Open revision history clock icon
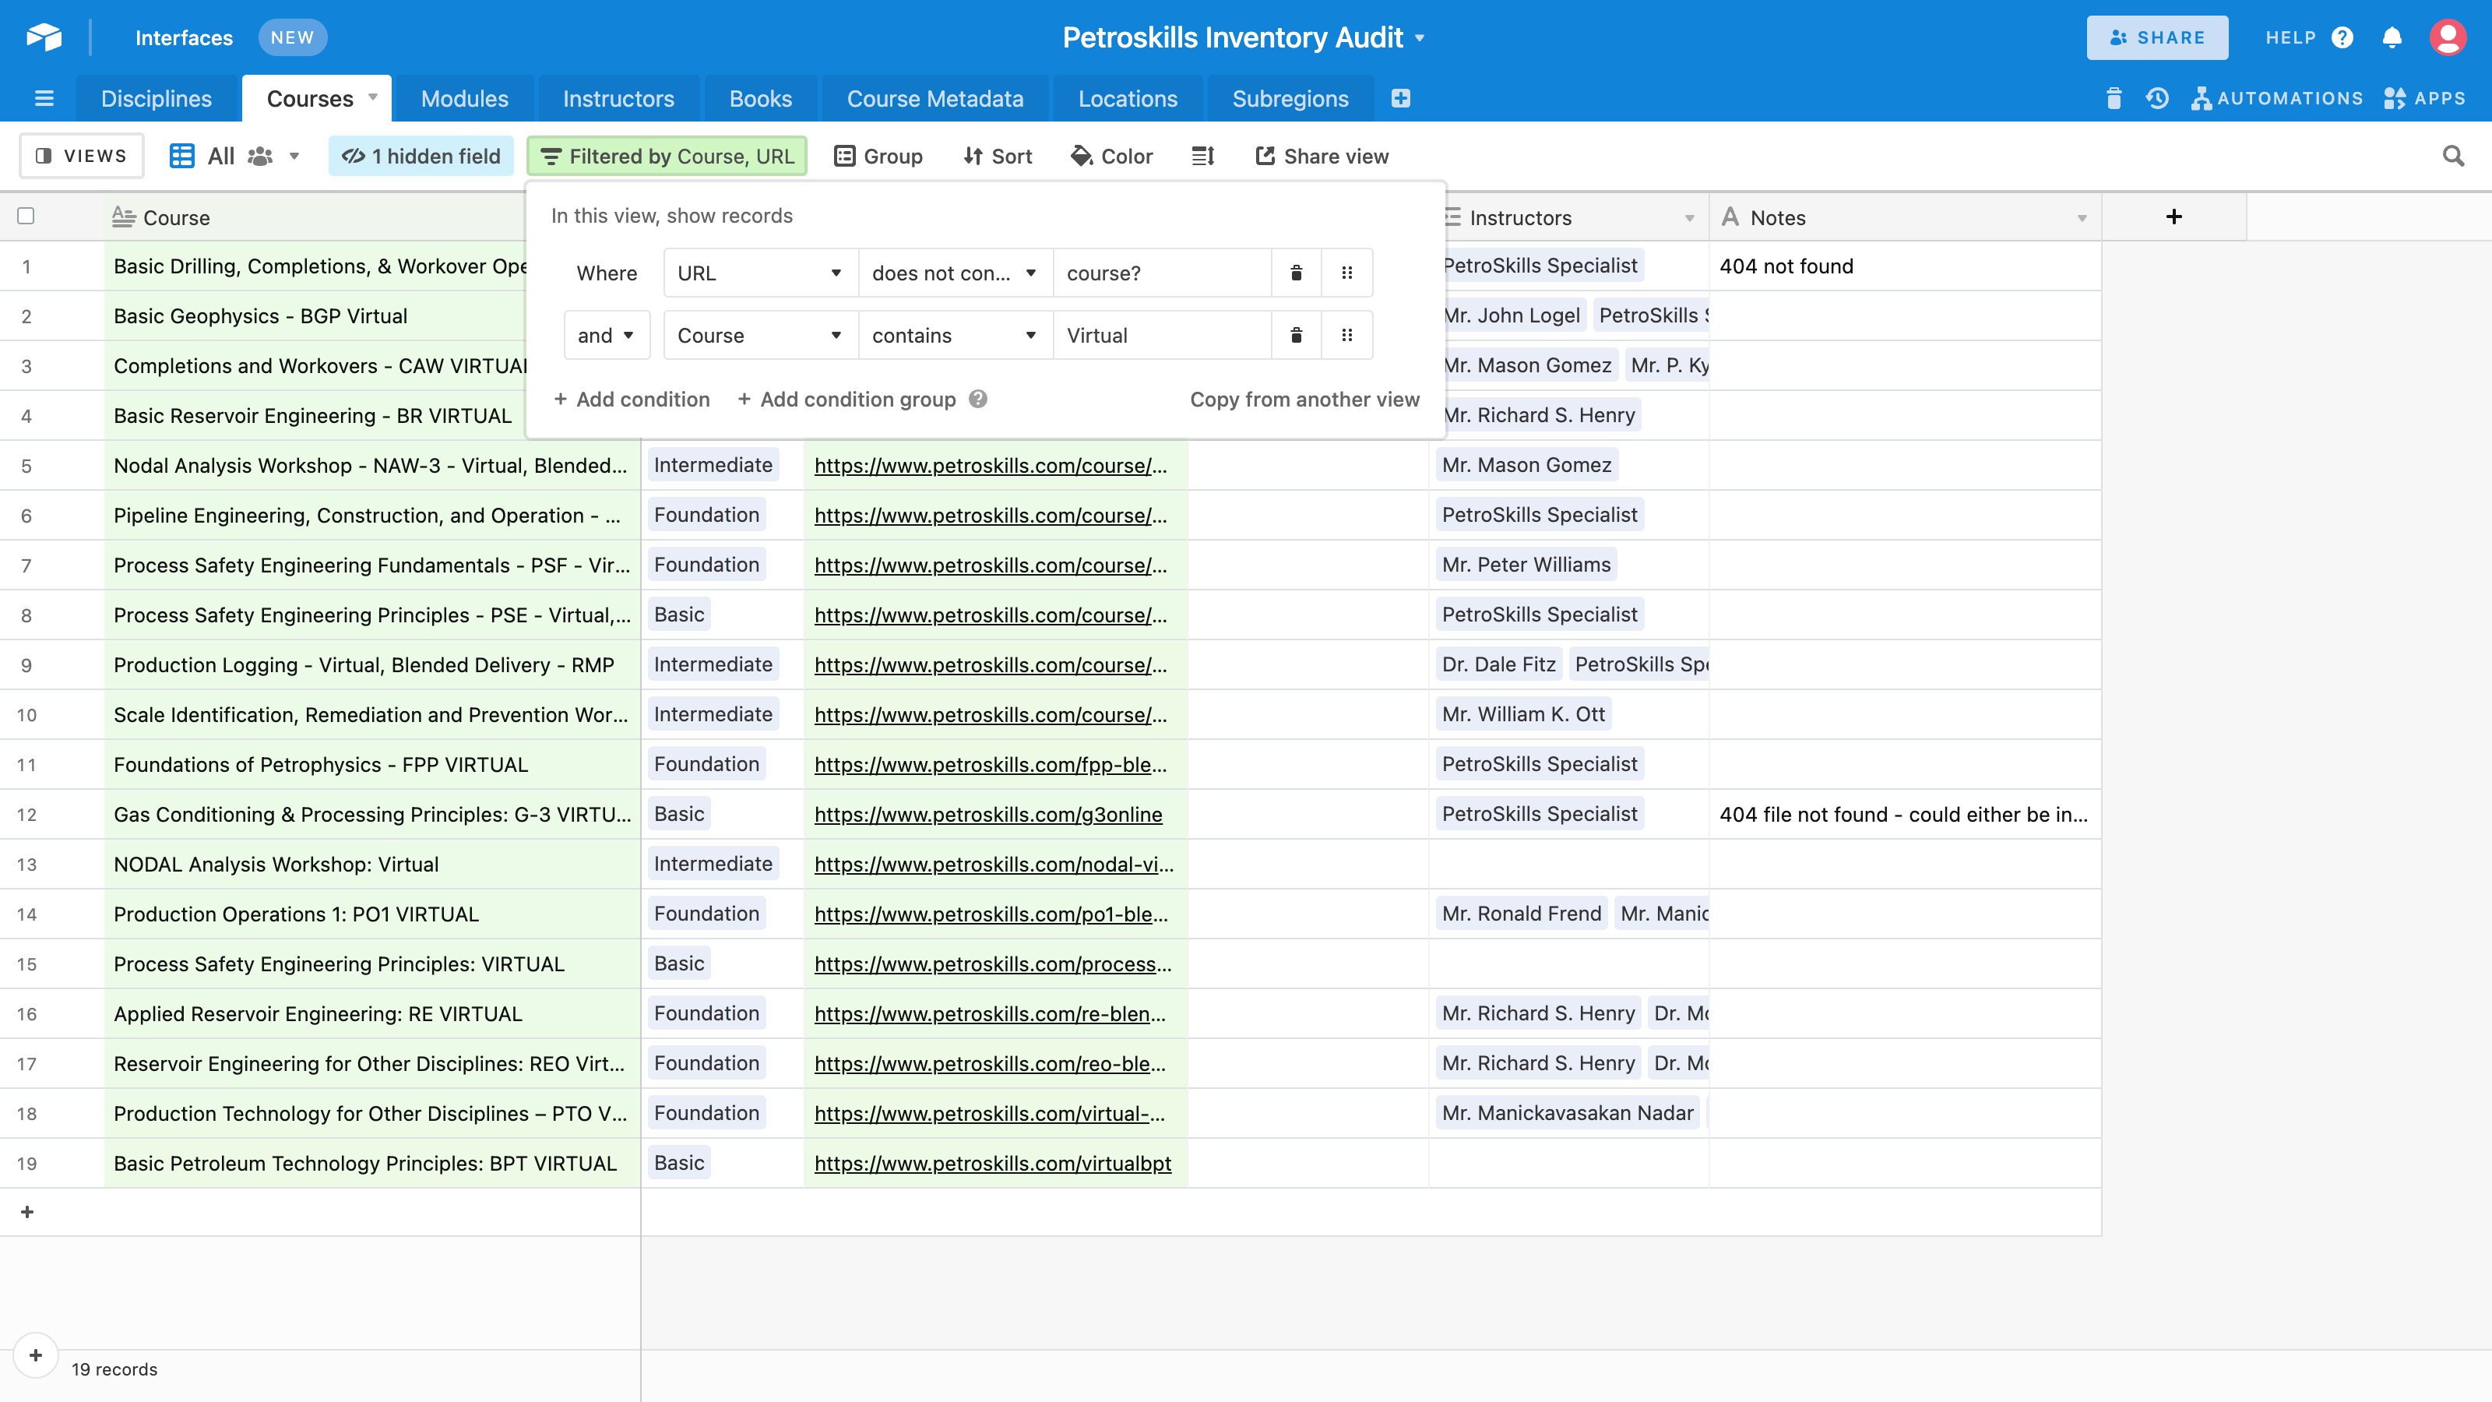Viewport: 2492px width, 1402px height. [x=2156, y=99]
